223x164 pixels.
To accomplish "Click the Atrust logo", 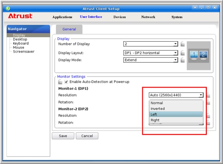I will (x=20, y=16).
